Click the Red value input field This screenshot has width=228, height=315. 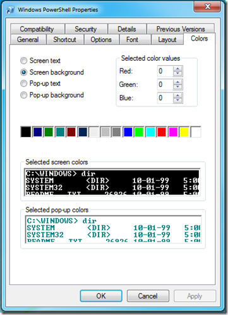pos(165,71)
